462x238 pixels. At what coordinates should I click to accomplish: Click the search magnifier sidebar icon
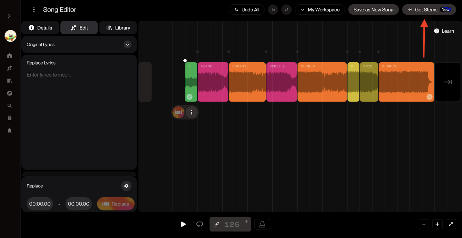(10, 106)
